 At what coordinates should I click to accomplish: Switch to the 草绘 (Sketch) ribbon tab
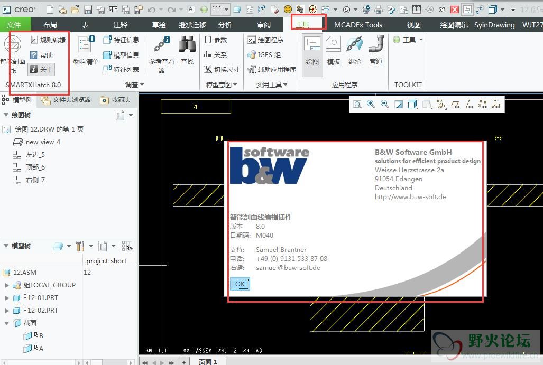159,25
